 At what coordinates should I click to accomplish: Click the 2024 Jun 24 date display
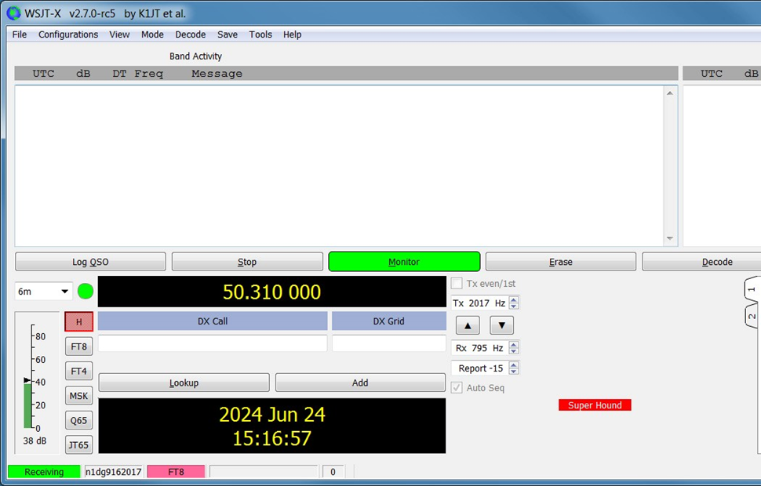point(271,415)
